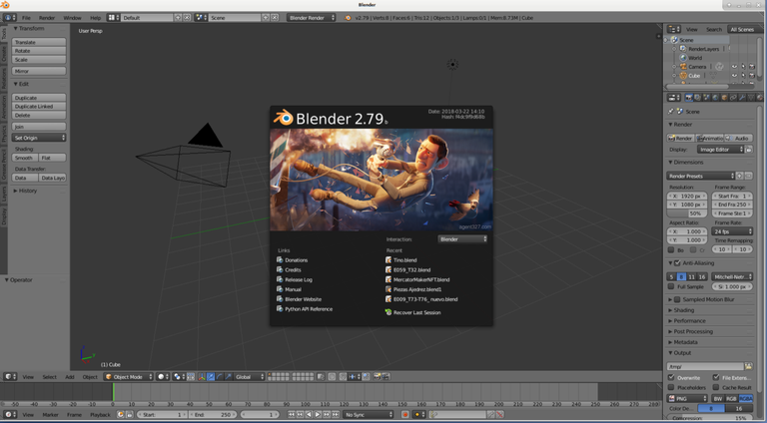Click the Blender logo in the splash header
The height and width of the screenshot is (423, 767).
284,118
